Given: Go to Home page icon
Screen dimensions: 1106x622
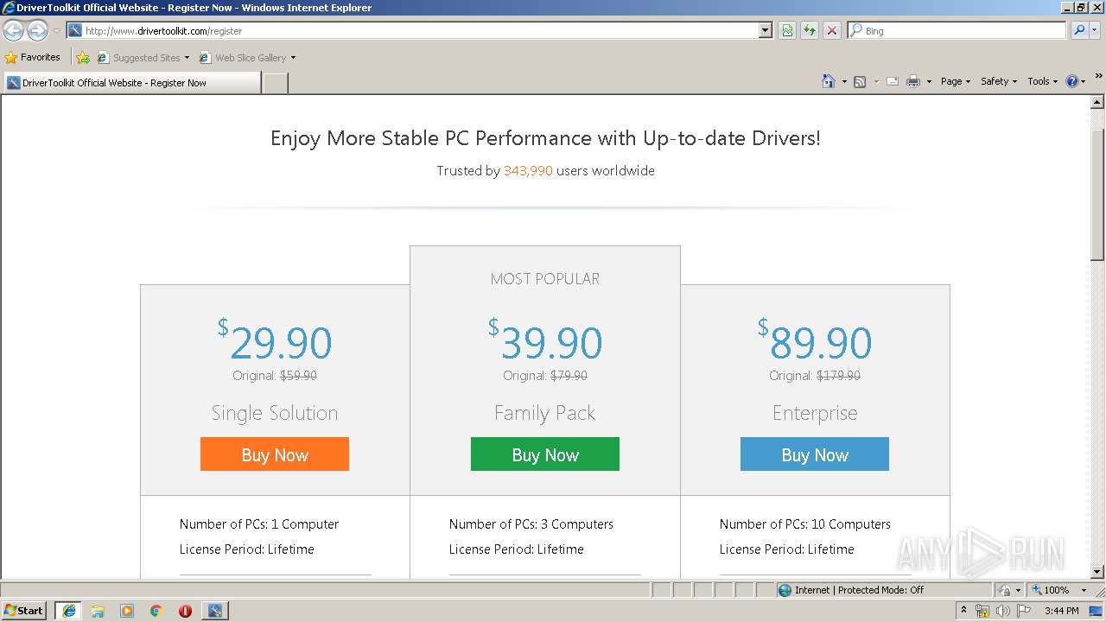Looking at the screenshot, I should [828, 81].
